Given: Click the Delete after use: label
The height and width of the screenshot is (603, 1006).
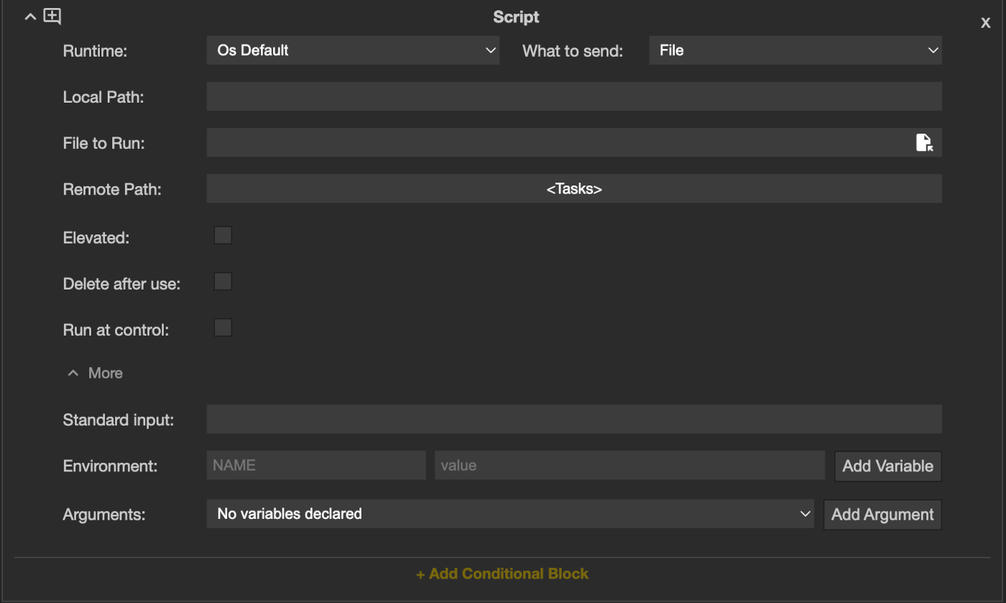Looking at the screenshot, I should [121, 284].
